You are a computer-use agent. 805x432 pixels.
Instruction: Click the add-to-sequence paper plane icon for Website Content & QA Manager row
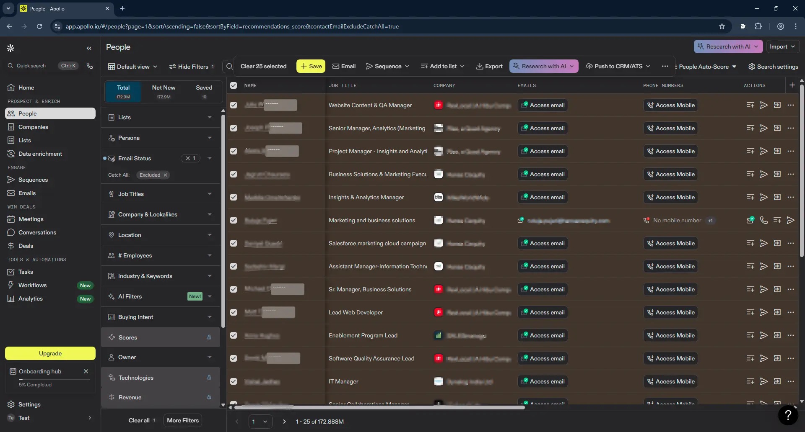[764, 105]
